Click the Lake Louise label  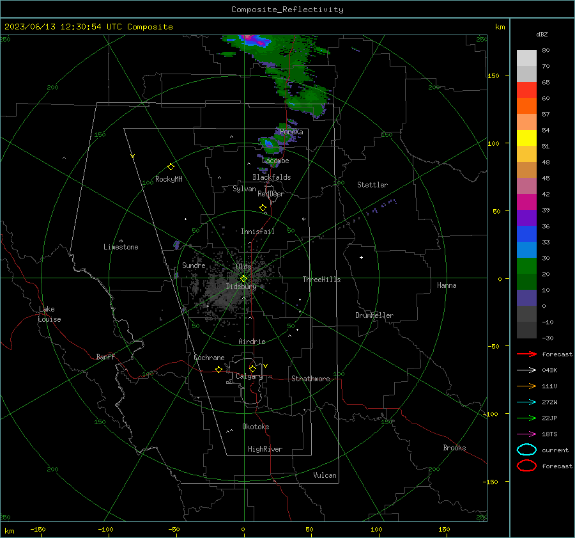[x=49, y=314]
